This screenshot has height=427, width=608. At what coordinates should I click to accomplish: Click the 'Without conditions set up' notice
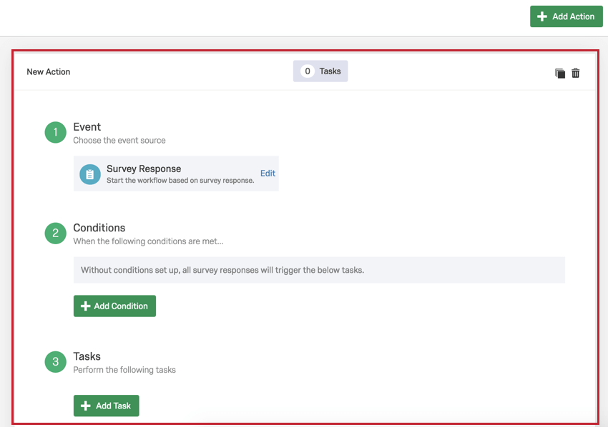319,270
